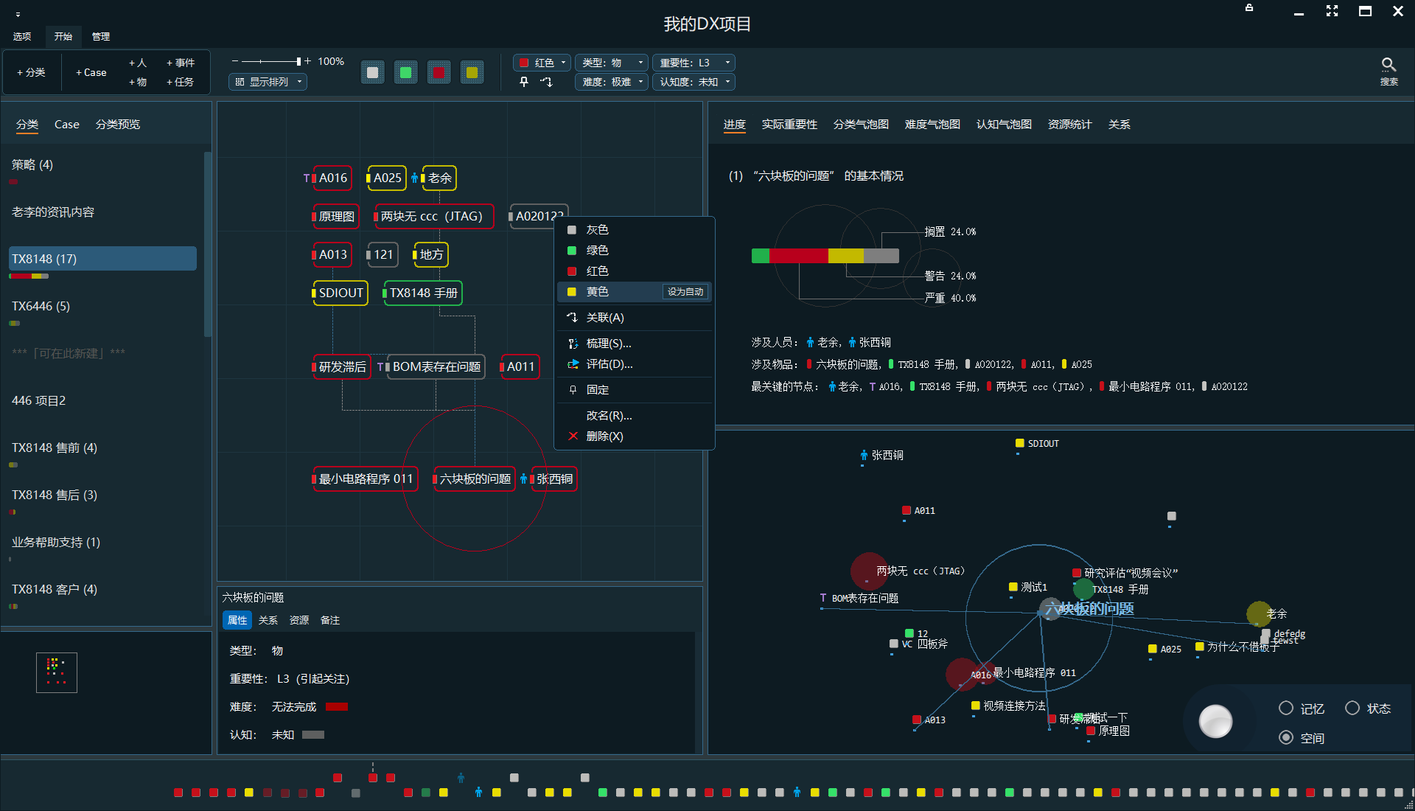
Task: Switch to the Case tab in left panel
Action: pyautogui.click(x=67, y=125)
